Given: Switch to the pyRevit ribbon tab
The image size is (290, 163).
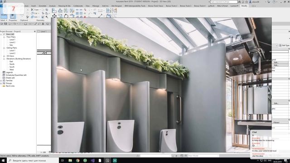Looking at the screenshot, I should [x=211, y=6].
